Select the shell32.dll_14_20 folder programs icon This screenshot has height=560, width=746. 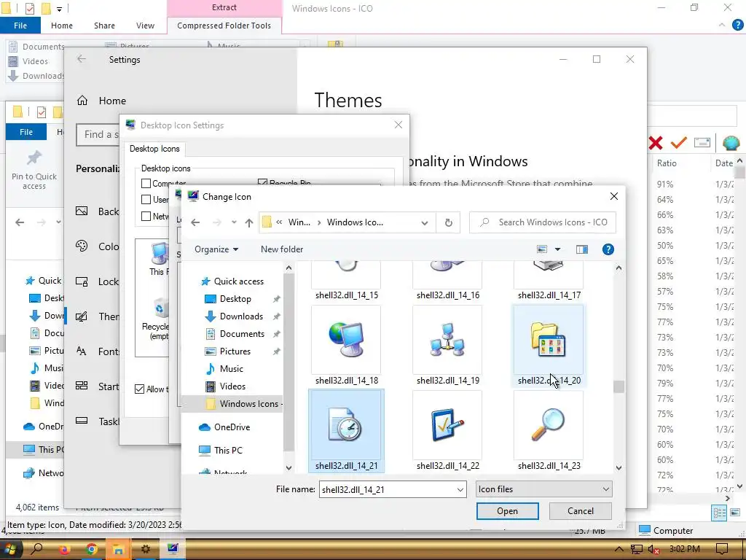pos(548,340)
